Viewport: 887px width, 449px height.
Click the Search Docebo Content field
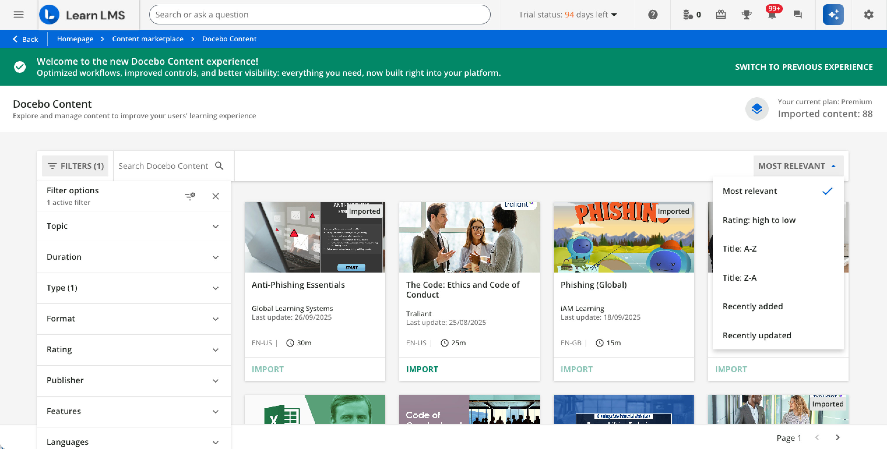pos(163,166)
